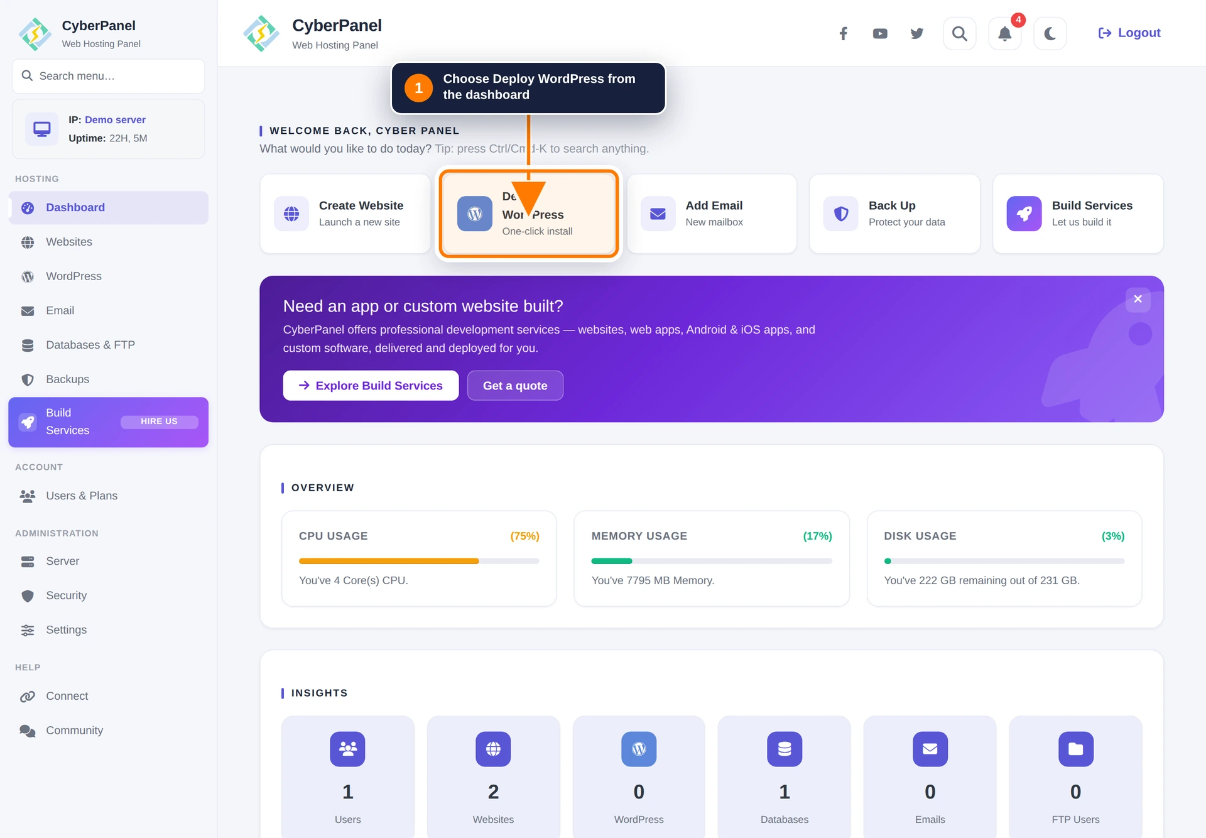
Task: Click the WordPress insight icon
Action: coord(639,749)
